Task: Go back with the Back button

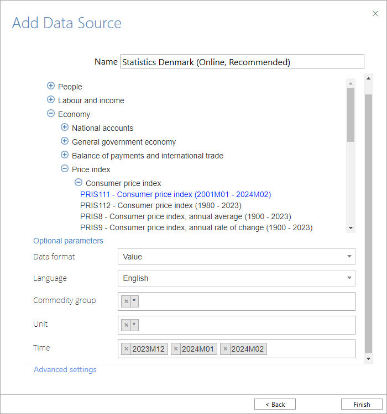Action: coord(275,404)
